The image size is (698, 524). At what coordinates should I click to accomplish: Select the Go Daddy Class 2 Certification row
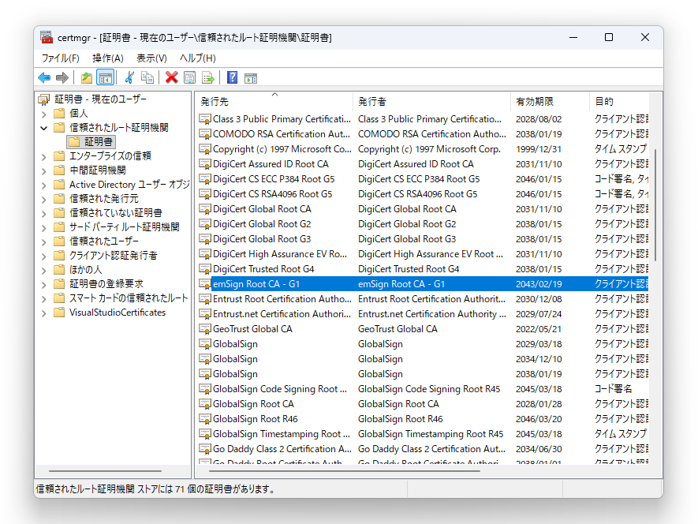tap(422, 449)
